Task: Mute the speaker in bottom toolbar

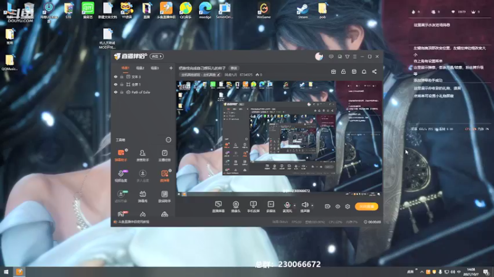Action: 305,207
